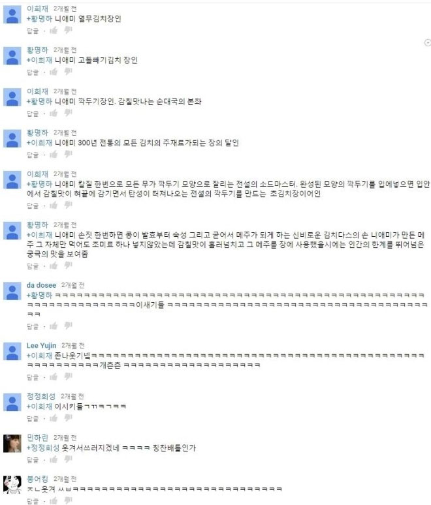Click 답글 reply under 깍두기장인 순대국 comment
431x505 pixels.
tap(33, 114)
